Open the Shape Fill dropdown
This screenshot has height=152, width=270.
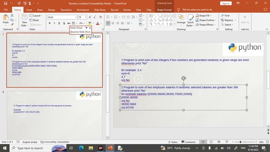point(203,16)
